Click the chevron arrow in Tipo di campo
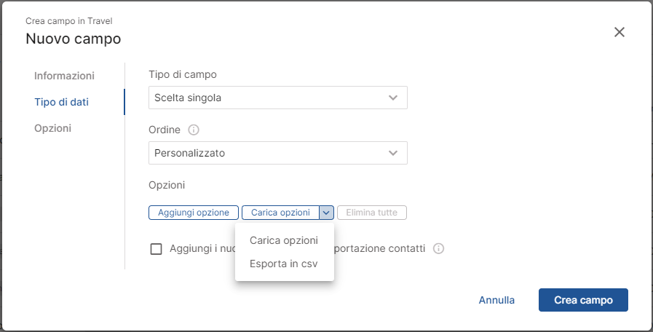Screen dimensions: 653x332 [392, 98]
